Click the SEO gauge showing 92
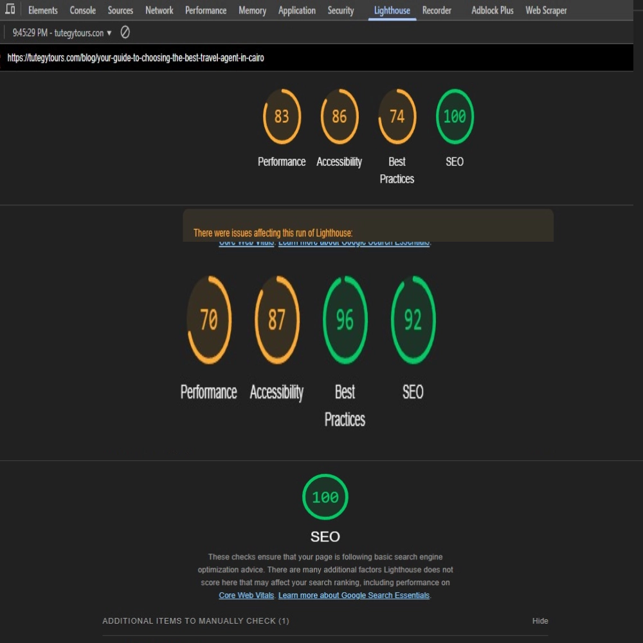The height and width of the screenshot is (643, 643). pos(413,320)
